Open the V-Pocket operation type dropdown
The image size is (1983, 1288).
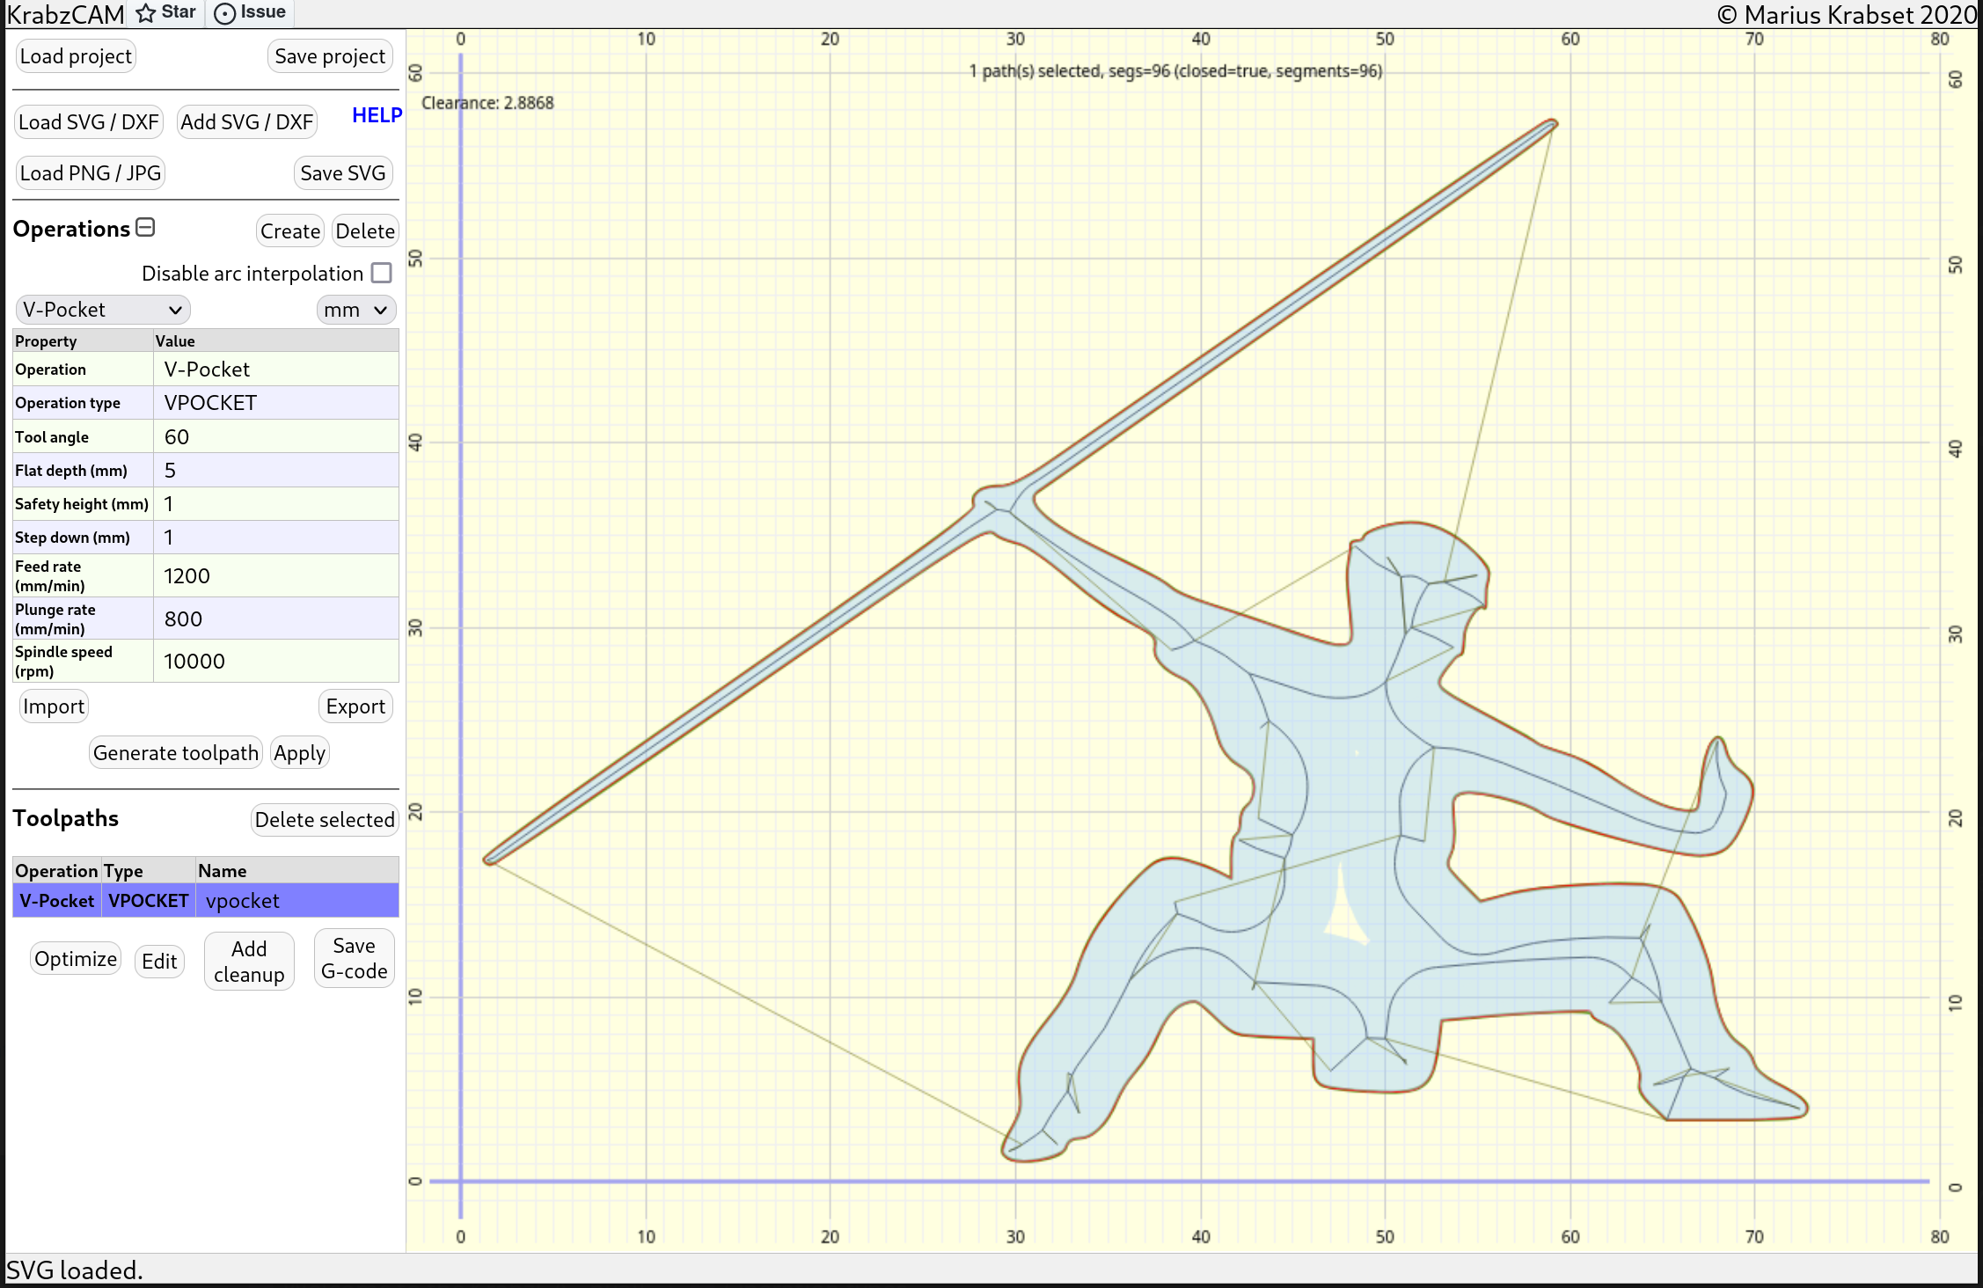click(103, 308)
